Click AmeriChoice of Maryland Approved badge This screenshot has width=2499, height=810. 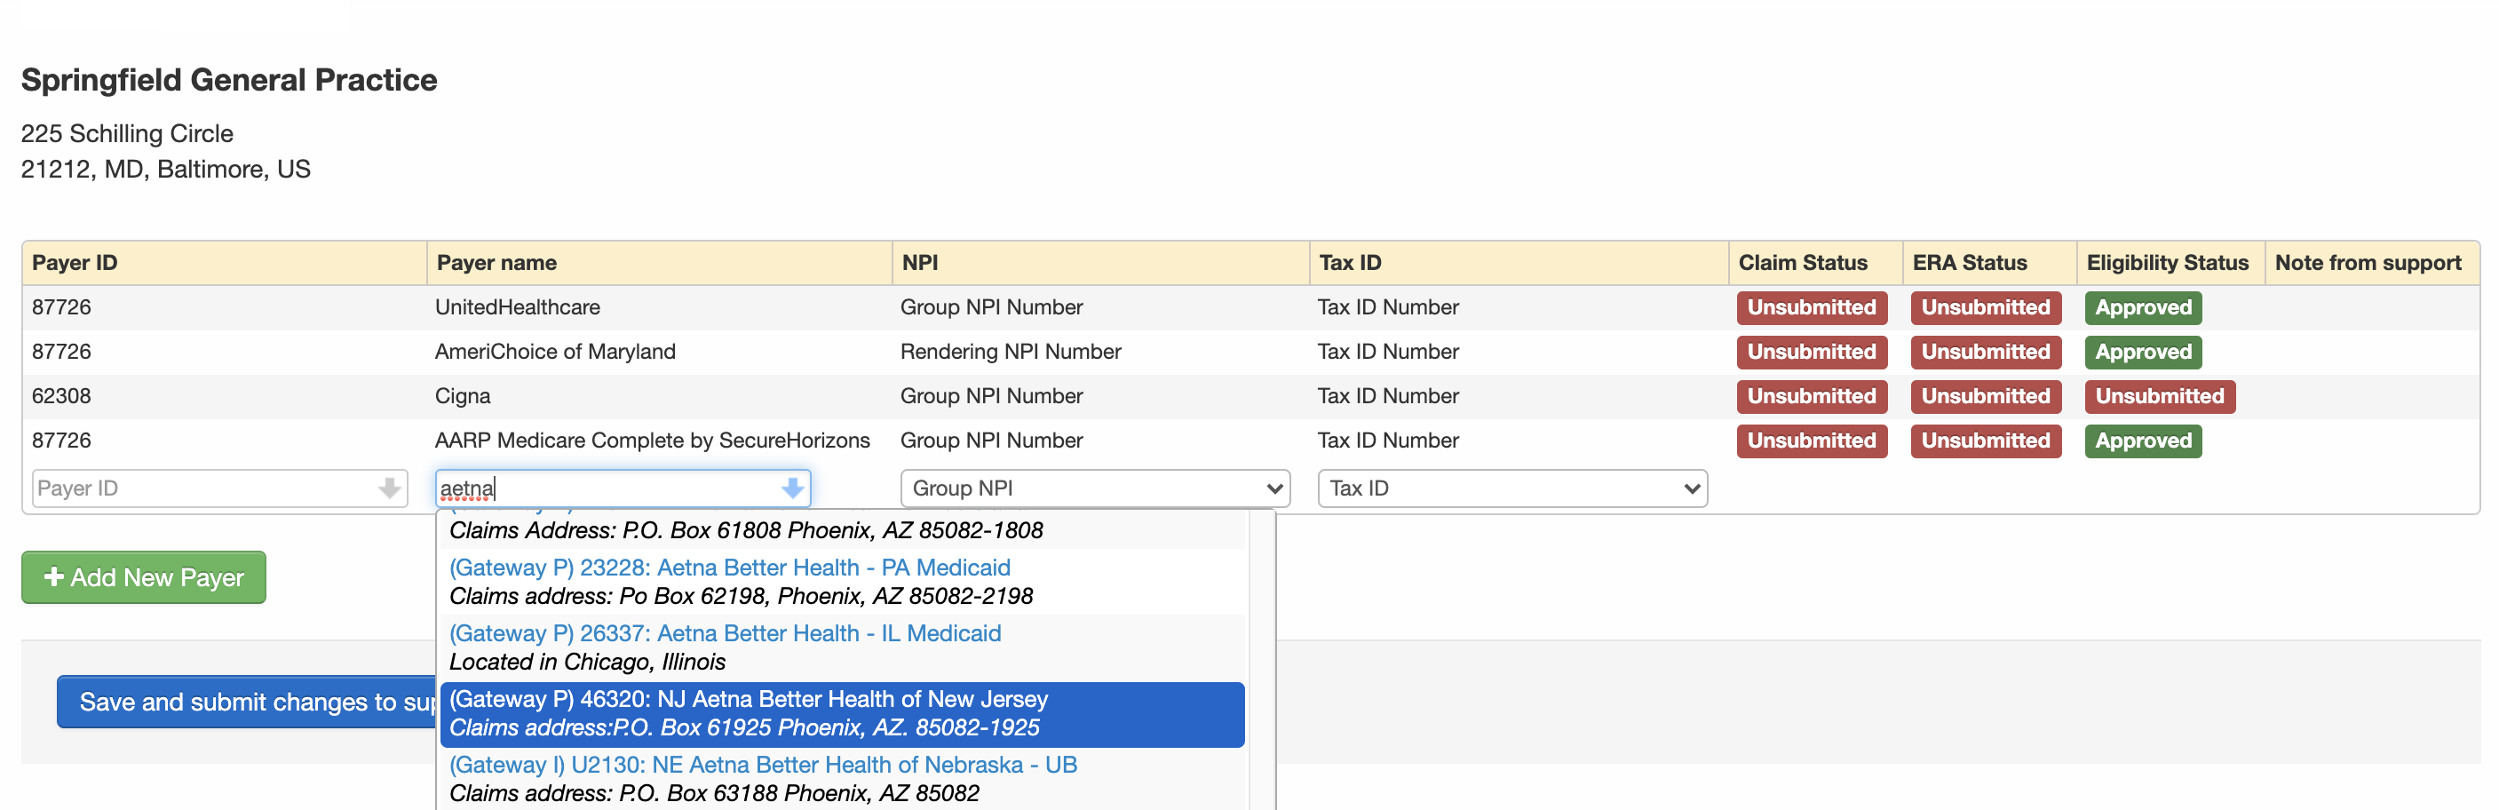click(2143, 352)
